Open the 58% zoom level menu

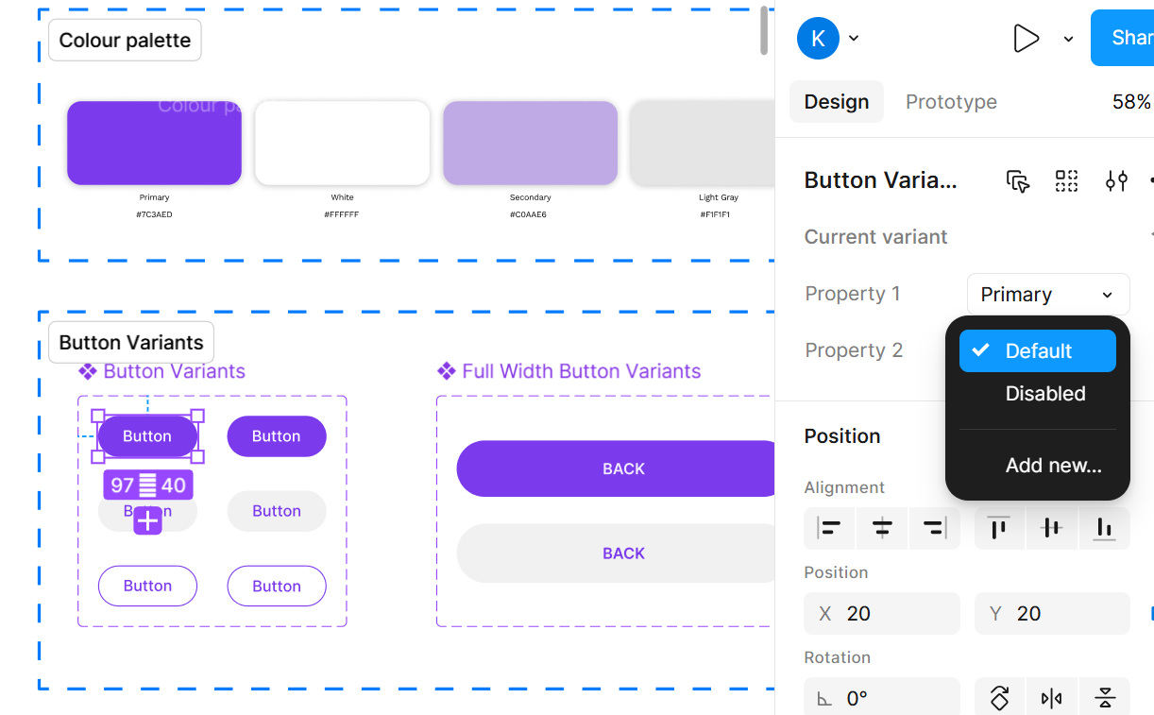click(x=1131, y=102)
